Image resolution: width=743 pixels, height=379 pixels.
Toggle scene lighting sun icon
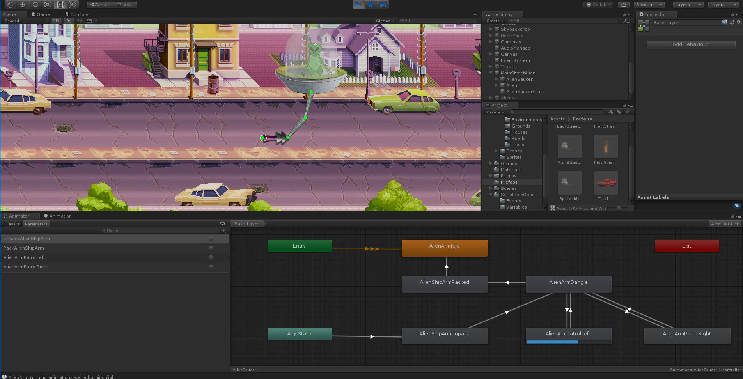69,21
